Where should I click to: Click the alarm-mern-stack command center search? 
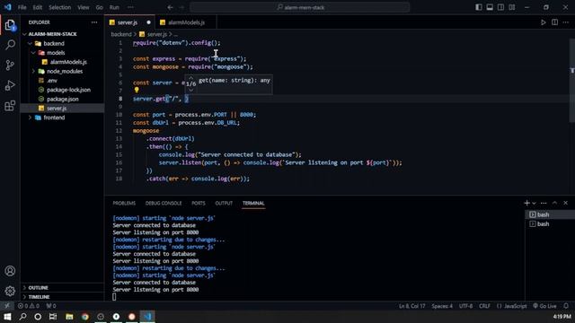point(299,7)
